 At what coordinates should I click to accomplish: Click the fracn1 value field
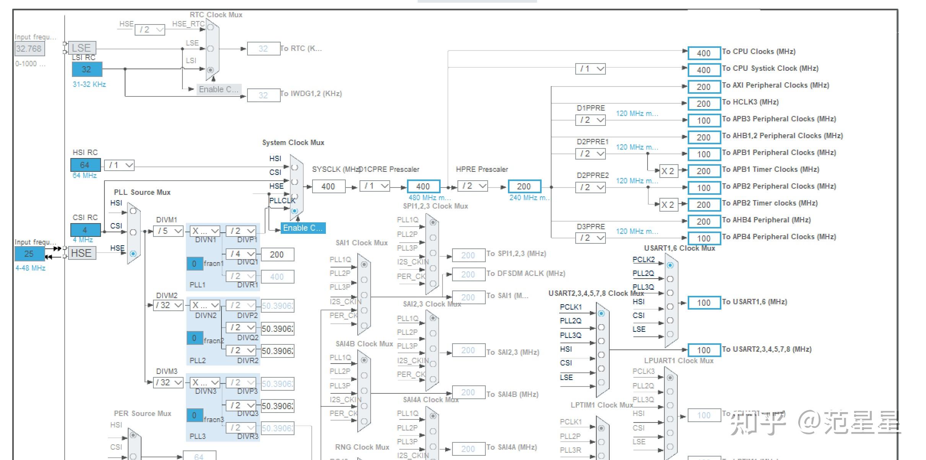[195, 264]
